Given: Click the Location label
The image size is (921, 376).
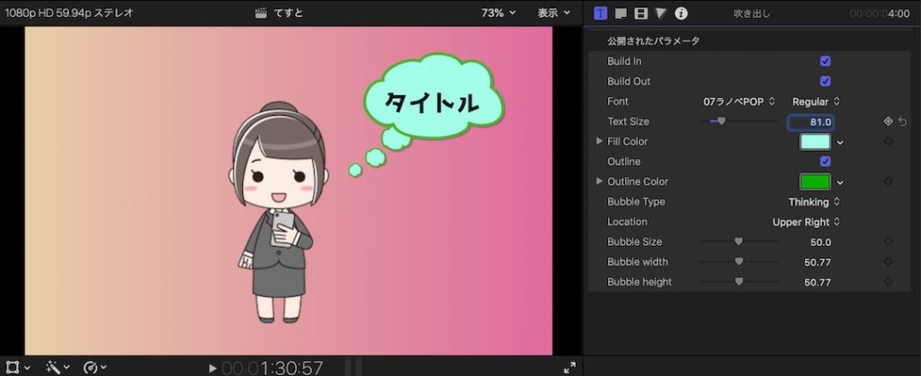Looking at the screenshot, I should 627,222.
